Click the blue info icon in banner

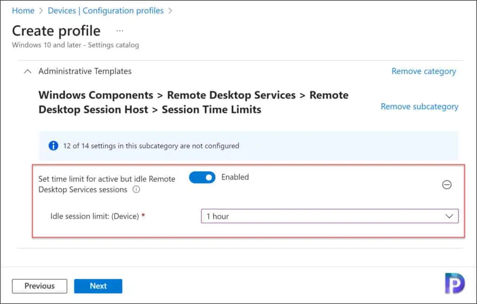tap(53, 146)
